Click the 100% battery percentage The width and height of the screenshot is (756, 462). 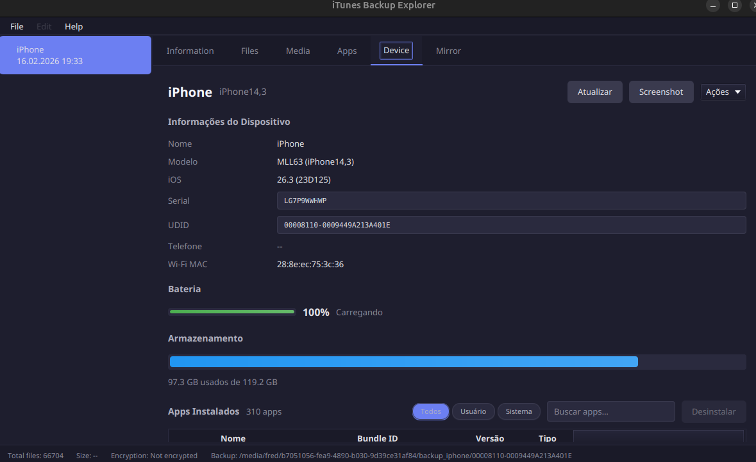coord(316,312)
